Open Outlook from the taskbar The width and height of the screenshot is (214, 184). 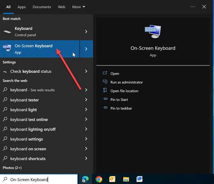(112, 179)
